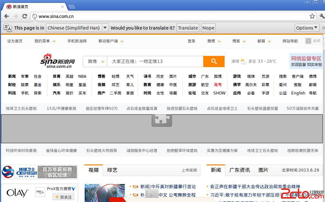
Task: Click the globe icon in address bar
Action: (35, 16)
